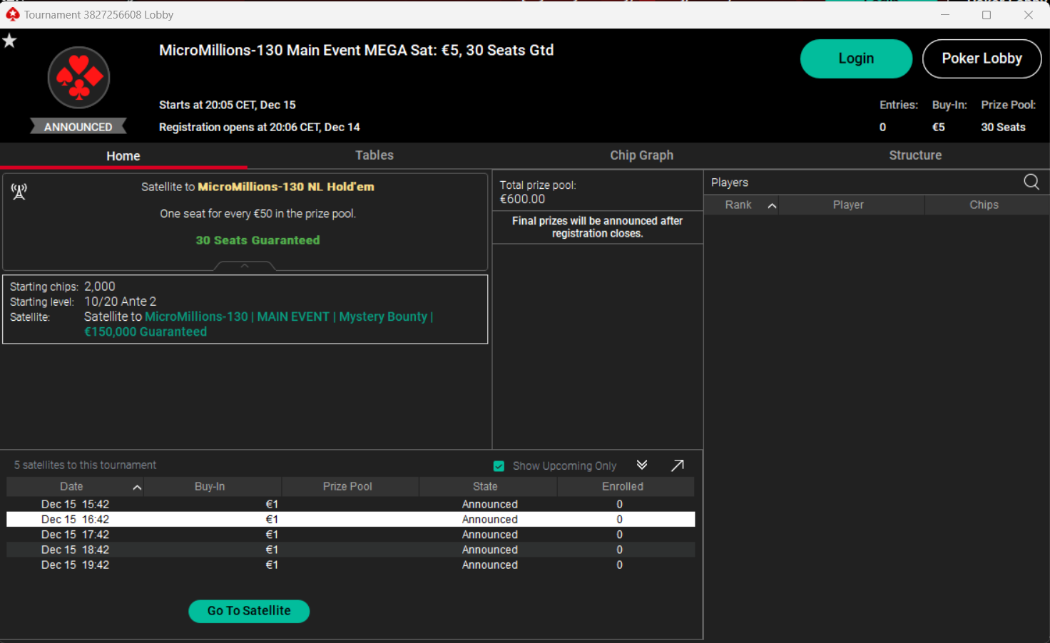Sort players by Chips column
This screenshot has width=1050, height=643.
(x=987, y=205)
